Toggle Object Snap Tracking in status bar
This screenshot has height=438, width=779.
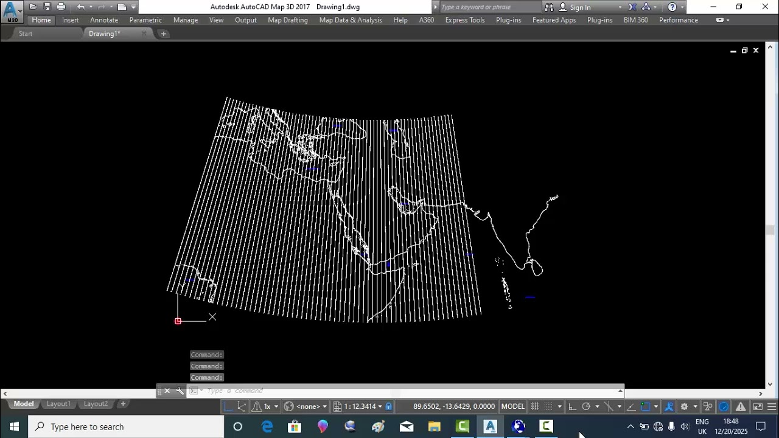tap(631, 406)
